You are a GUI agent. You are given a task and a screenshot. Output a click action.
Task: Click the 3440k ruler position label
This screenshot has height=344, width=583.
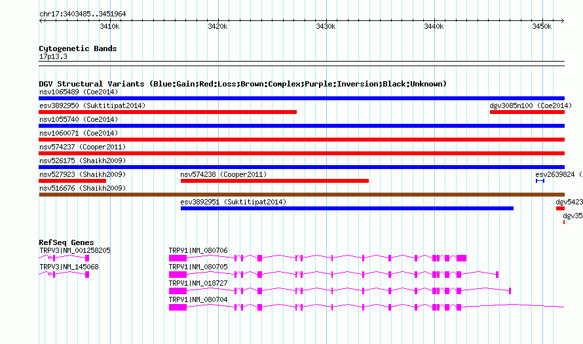[x=434, y=27]
